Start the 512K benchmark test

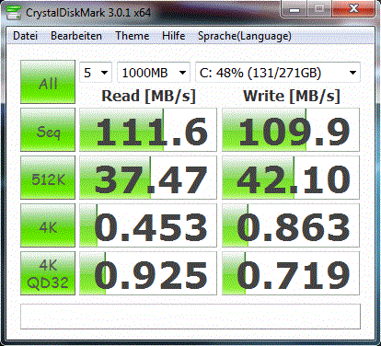click(48, 178)
